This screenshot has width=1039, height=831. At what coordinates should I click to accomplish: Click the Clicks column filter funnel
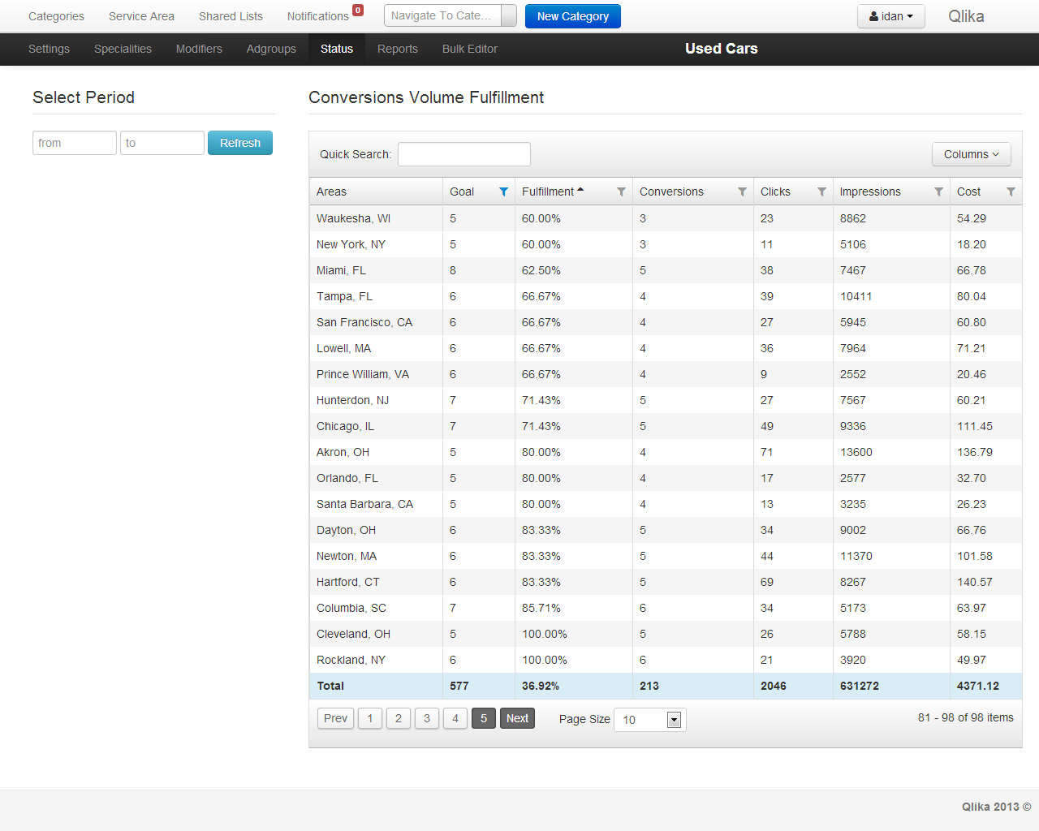[x=821, y=192]
